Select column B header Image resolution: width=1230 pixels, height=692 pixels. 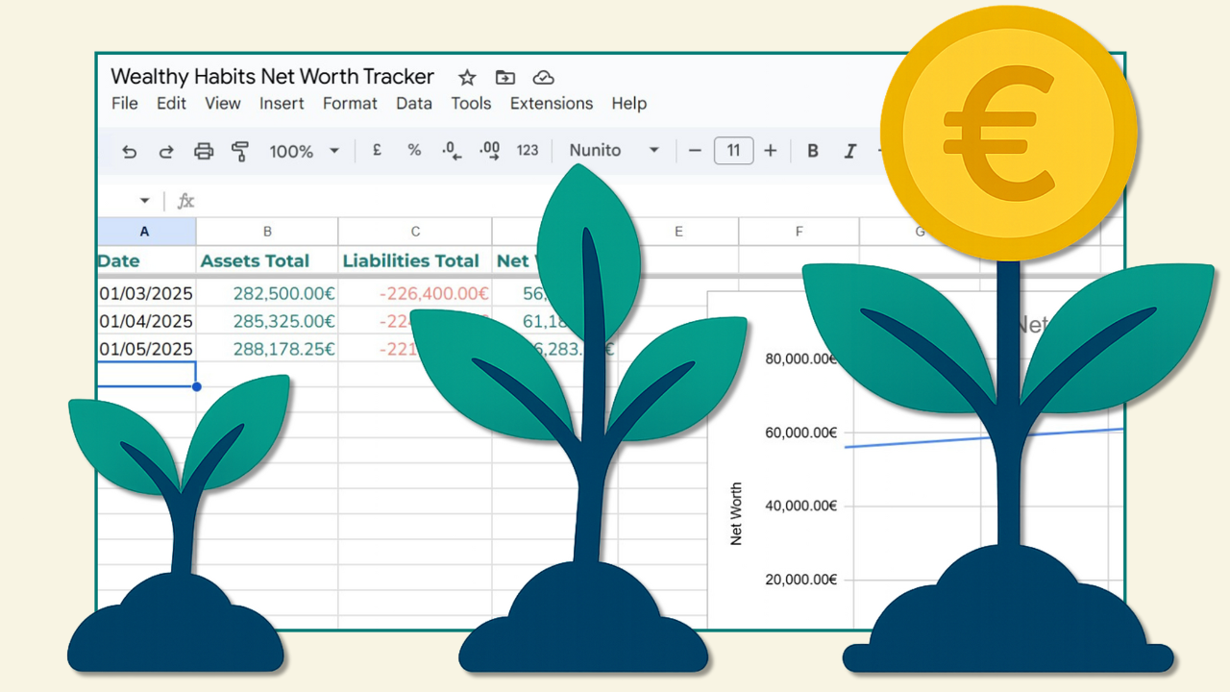267,232
